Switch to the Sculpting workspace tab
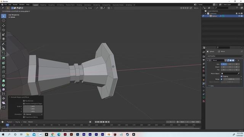 [51, 5]
